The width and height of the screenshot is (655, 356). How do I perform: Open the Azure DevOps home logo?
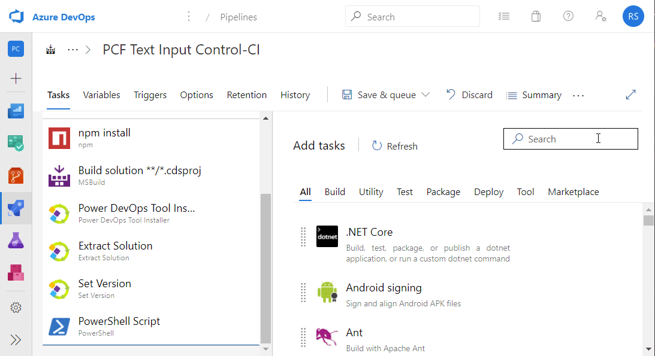[17, 17]
